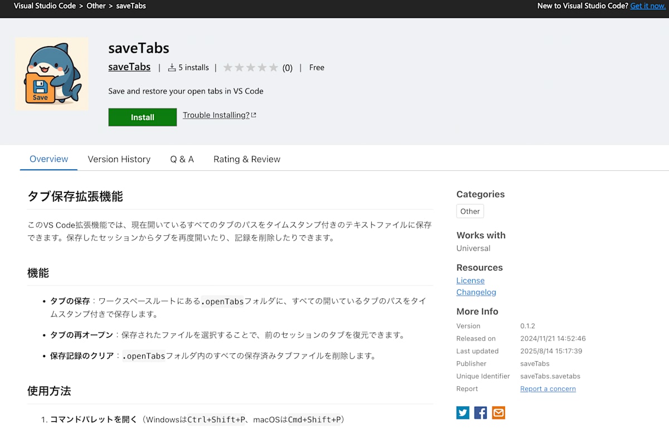The image size is (669, 429).
Task: Click the Get it now link
Action: click(648, 6)
